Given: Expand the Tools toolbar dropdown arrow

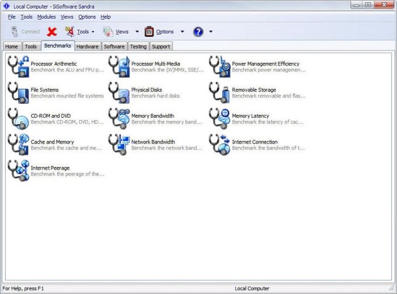Looking at the screenshot, I should [93, 32].
